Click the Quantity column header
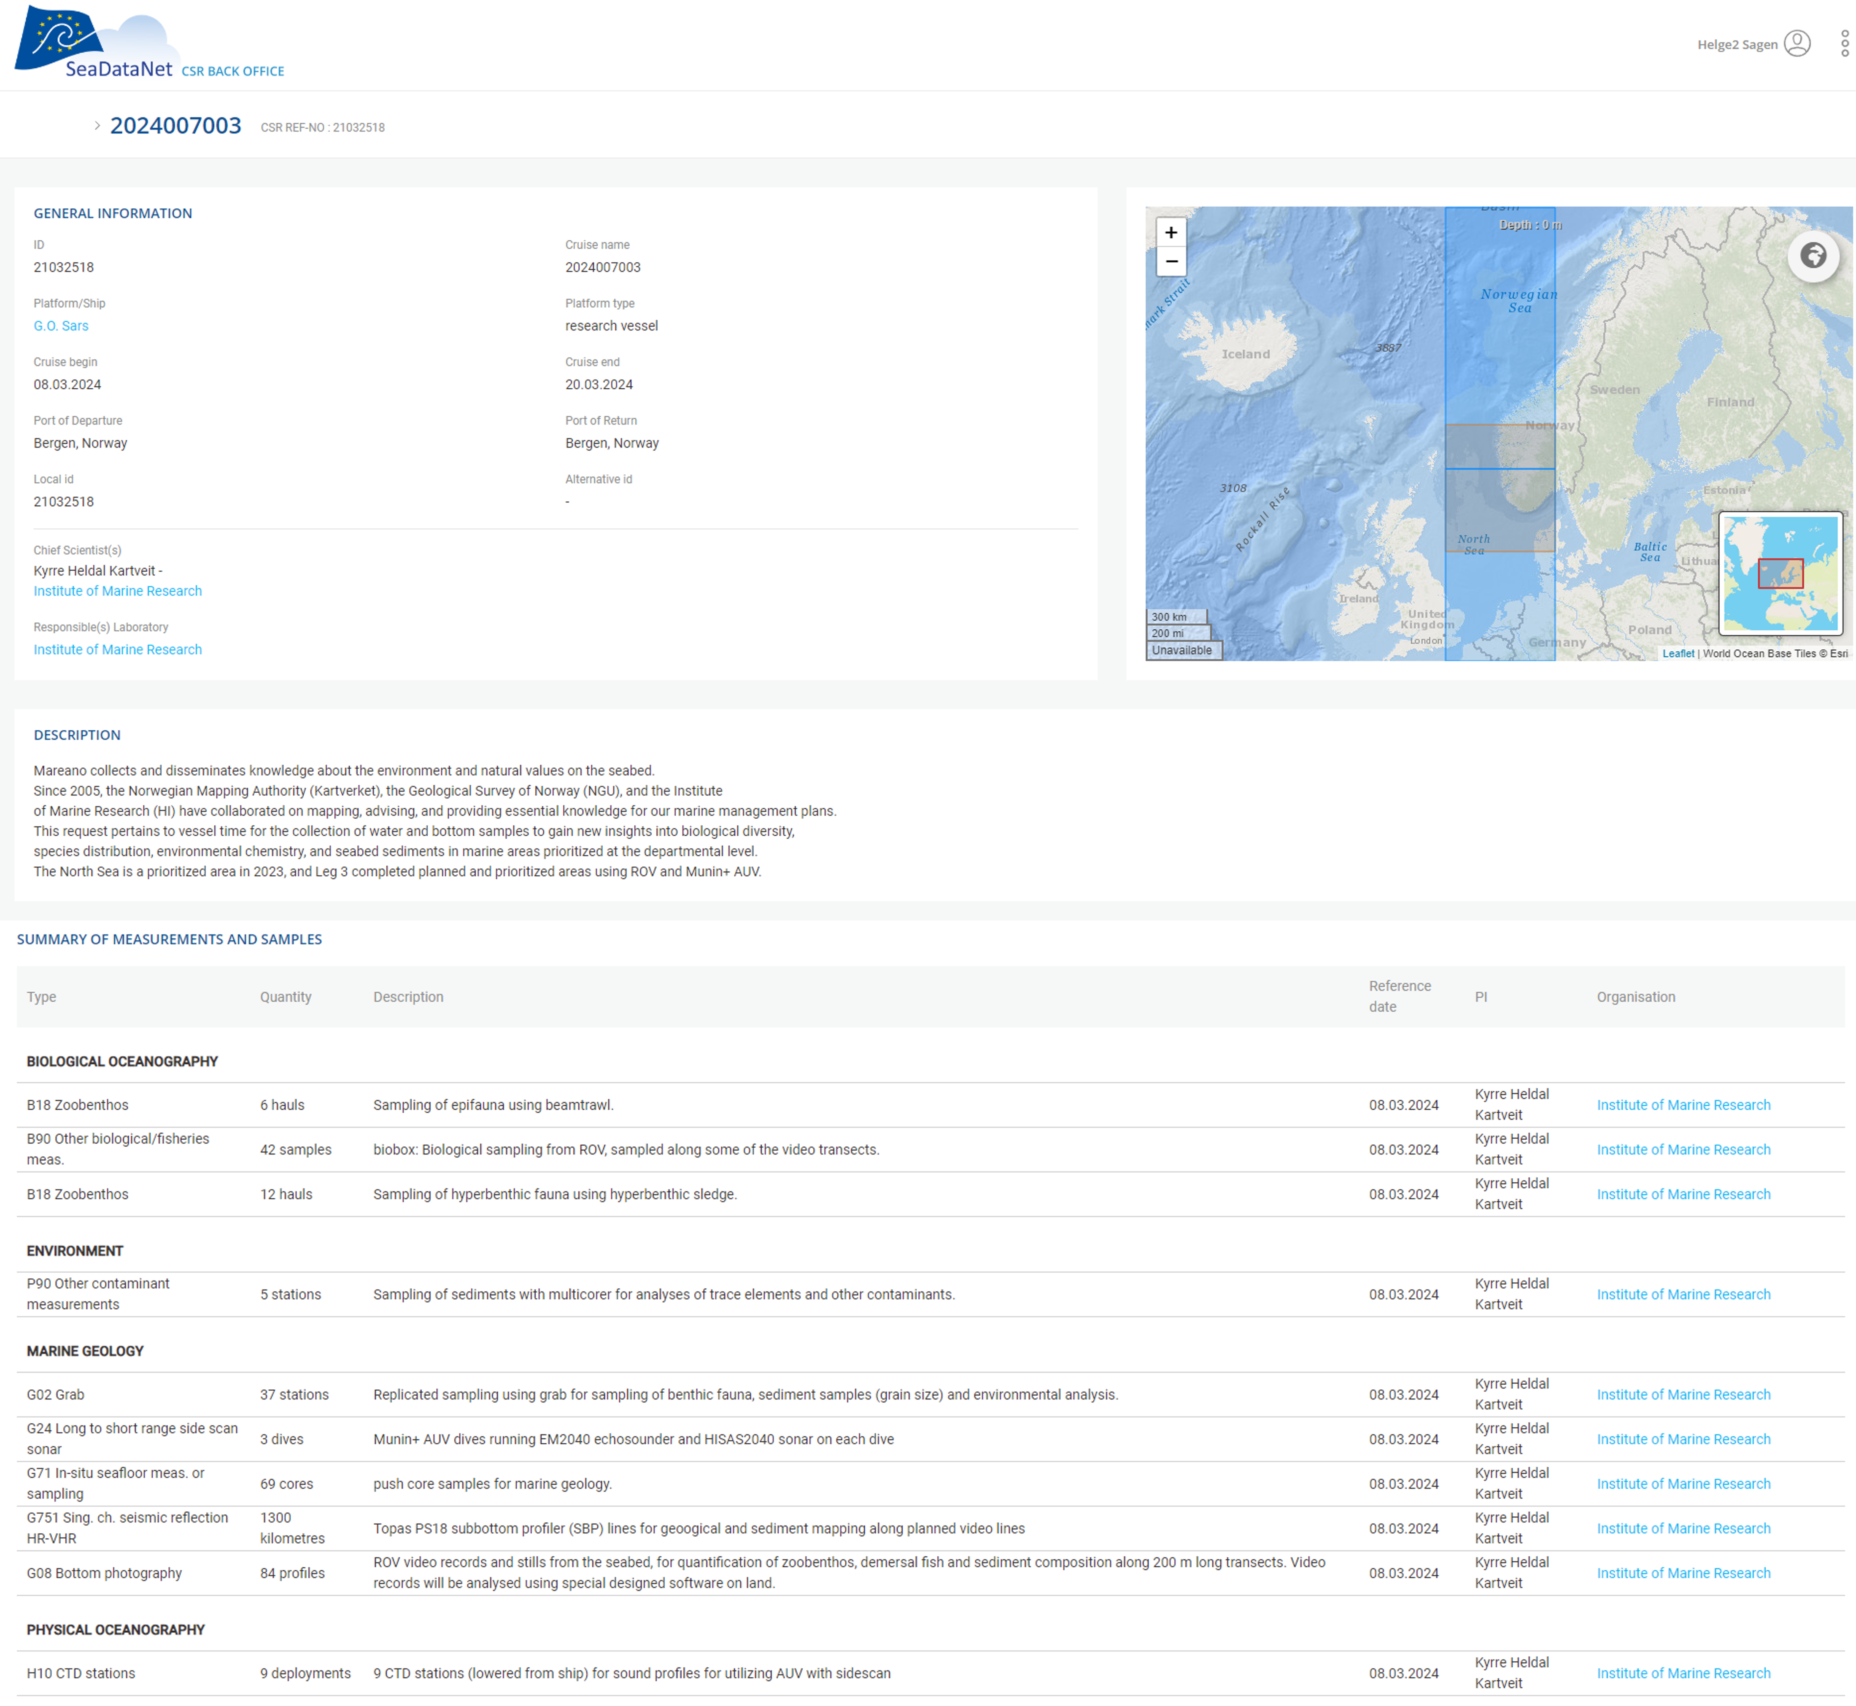 [x=285, y=997]
